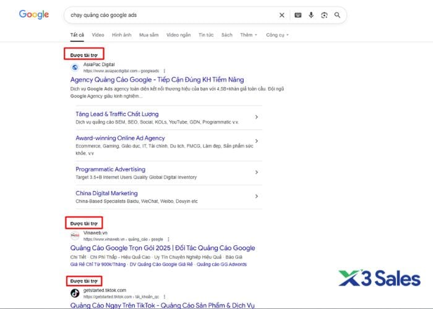433x309 pixels.
Task: Clear the search query with the X icon
Action: pos(281,15)
